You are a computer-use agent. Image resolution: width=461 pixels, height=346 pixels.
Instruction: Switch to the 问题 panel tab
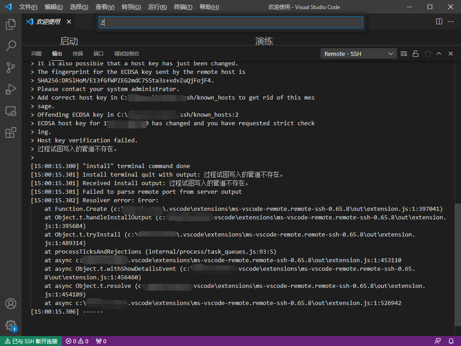point(36,54)
